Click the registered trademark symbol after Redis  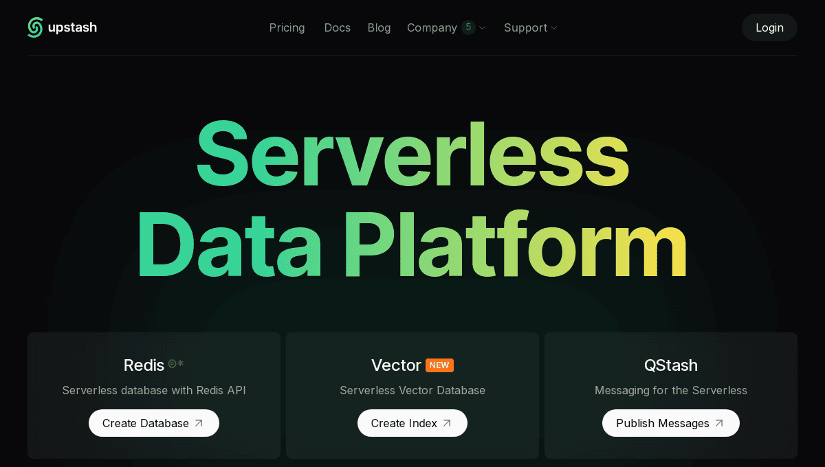[x=172, y=363]
